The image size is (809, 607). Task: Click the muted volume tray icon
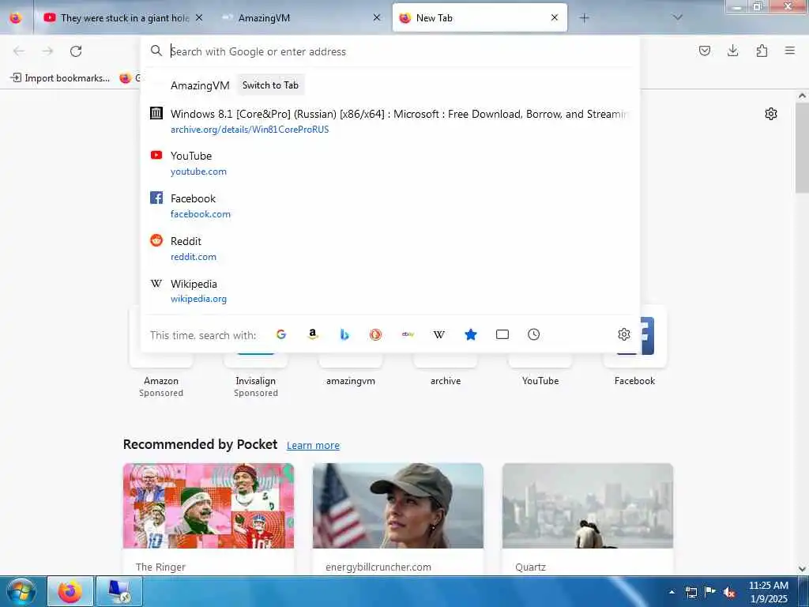point(729,592)
